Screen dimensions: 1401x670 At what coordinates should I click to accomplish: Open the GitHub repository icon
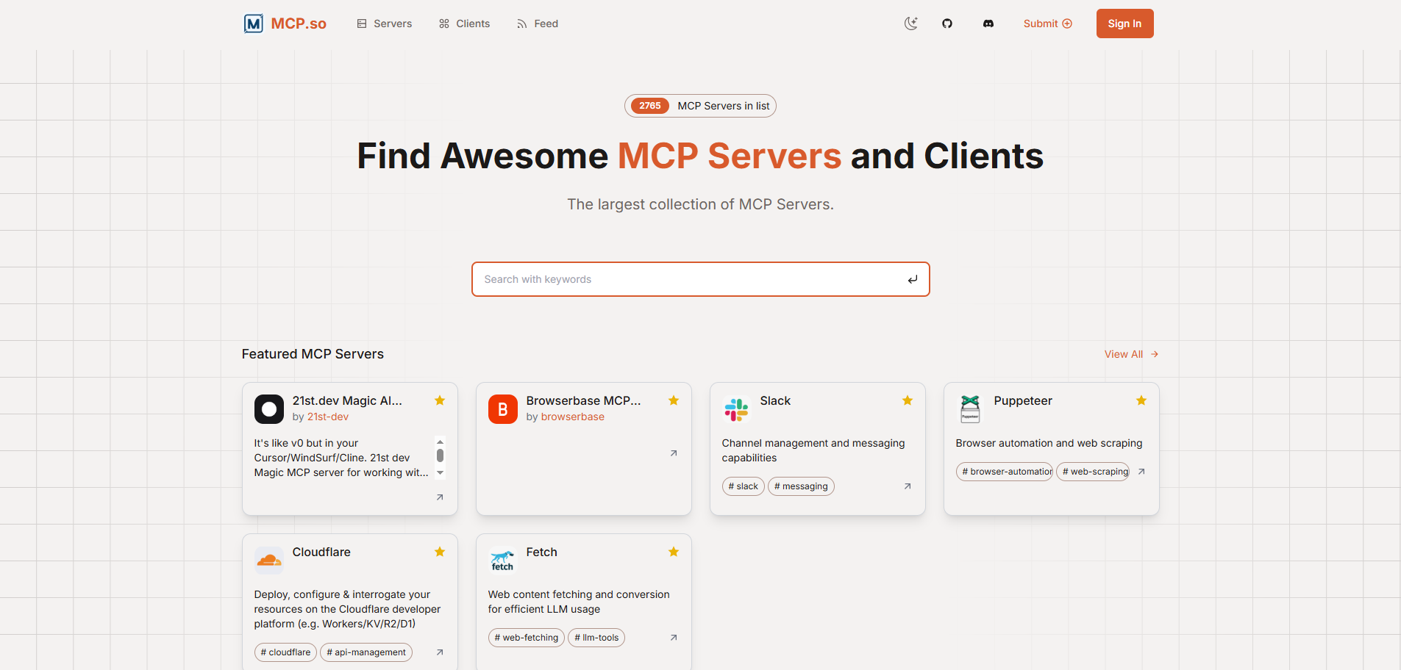(x=947, y=24)
